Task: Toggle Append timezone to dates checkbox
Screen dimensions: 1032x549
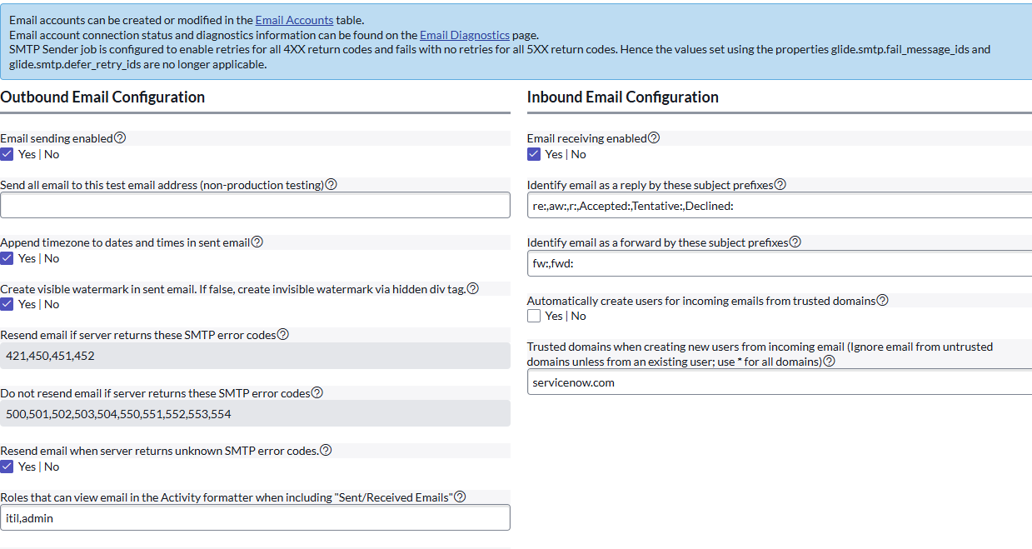Action: pyautogui.click(x=7, y=258)
